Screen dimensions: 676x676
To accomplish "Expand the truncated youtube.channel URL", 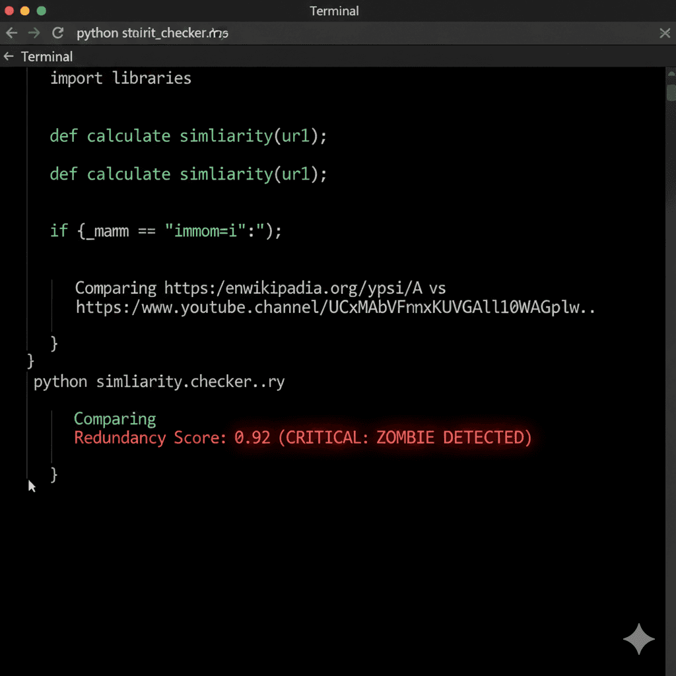I will tap(335, 307).
